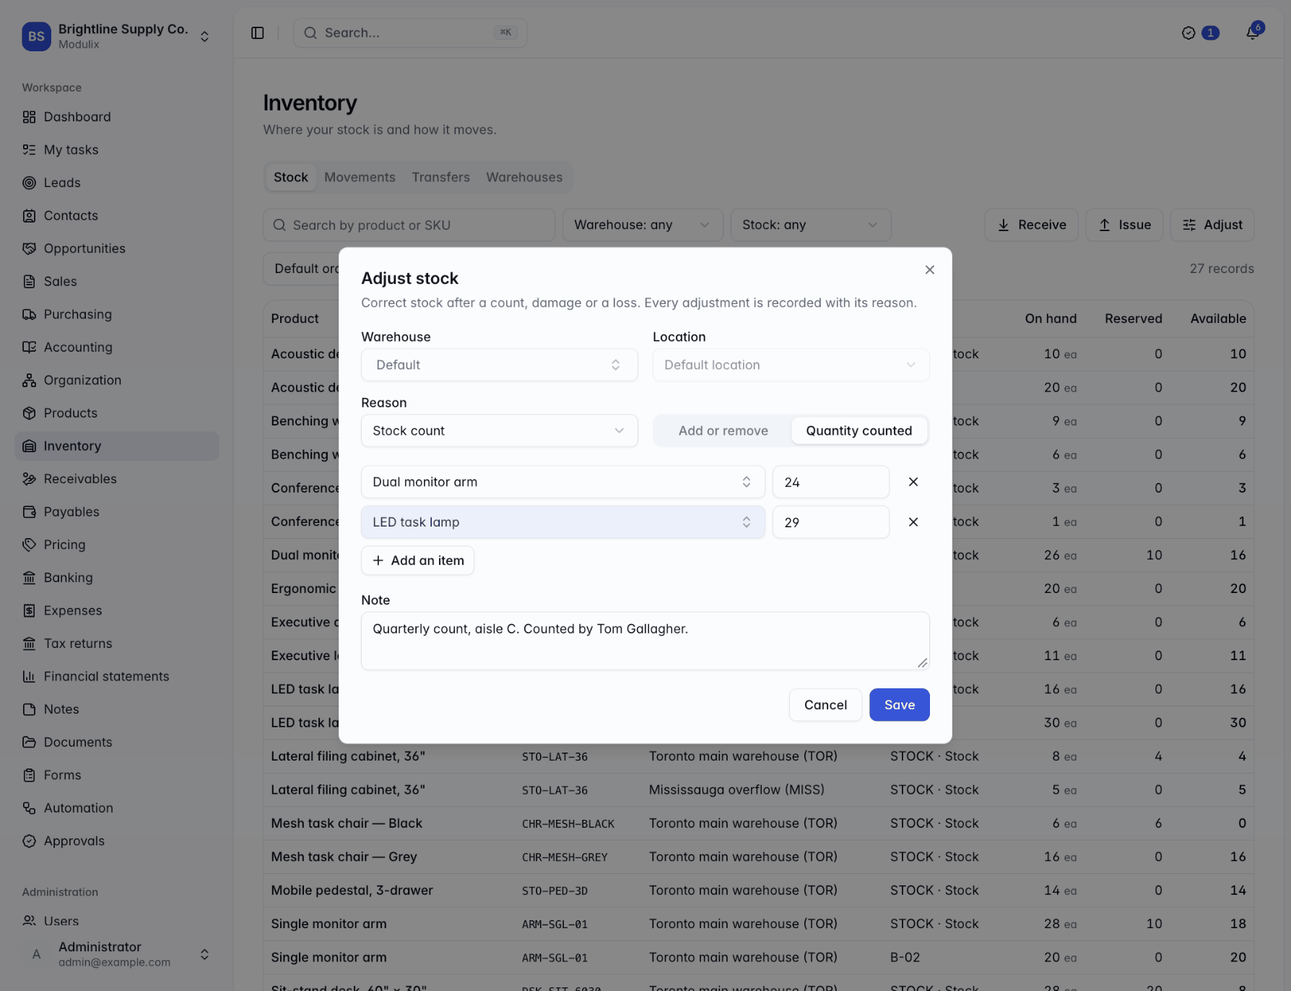Select the Stock tab

[x=291, y=177]
